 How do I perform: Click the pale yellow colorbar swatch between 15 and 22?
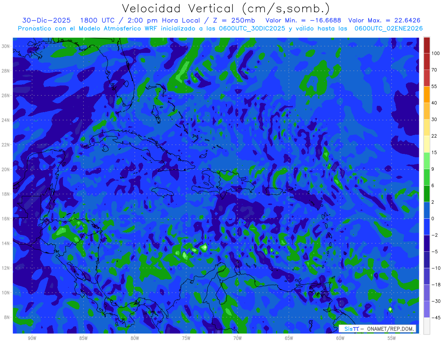pos(427,144)
